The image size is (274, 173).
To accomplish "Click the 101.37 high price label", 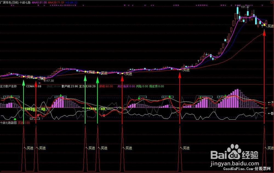I will pyautogui.click(x=245, y=7).
